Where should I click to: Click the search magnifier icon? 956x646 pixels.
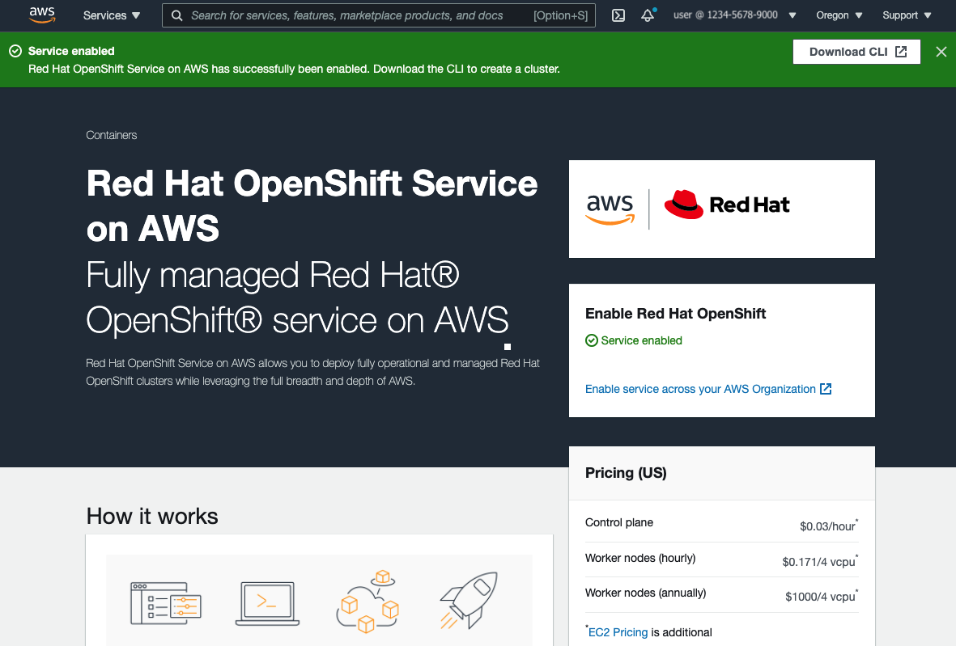pyautogui.click(x=176, y=15)
